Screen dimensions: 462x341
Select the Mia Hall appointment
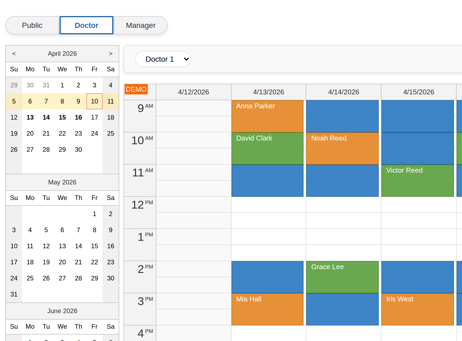coord(267,308)
